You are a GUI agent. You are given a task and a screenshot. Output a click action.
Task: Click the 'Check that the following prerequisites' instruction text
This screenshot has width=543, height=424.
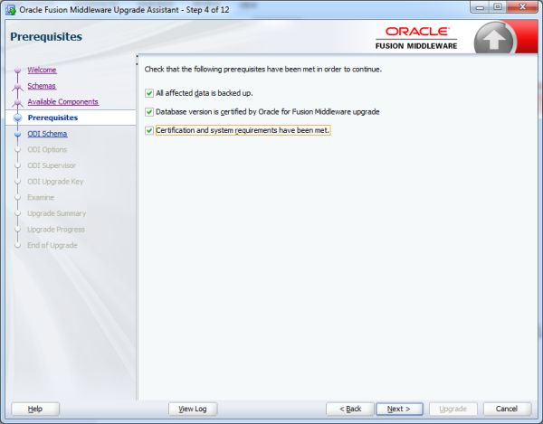[263, 70]
